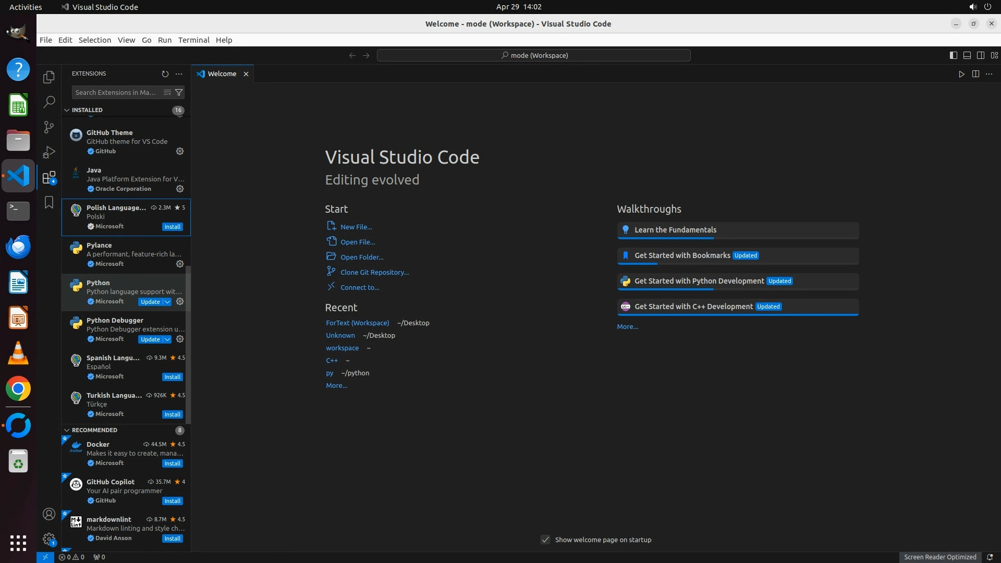Open the Terminal menu

[x=193, y=40]
